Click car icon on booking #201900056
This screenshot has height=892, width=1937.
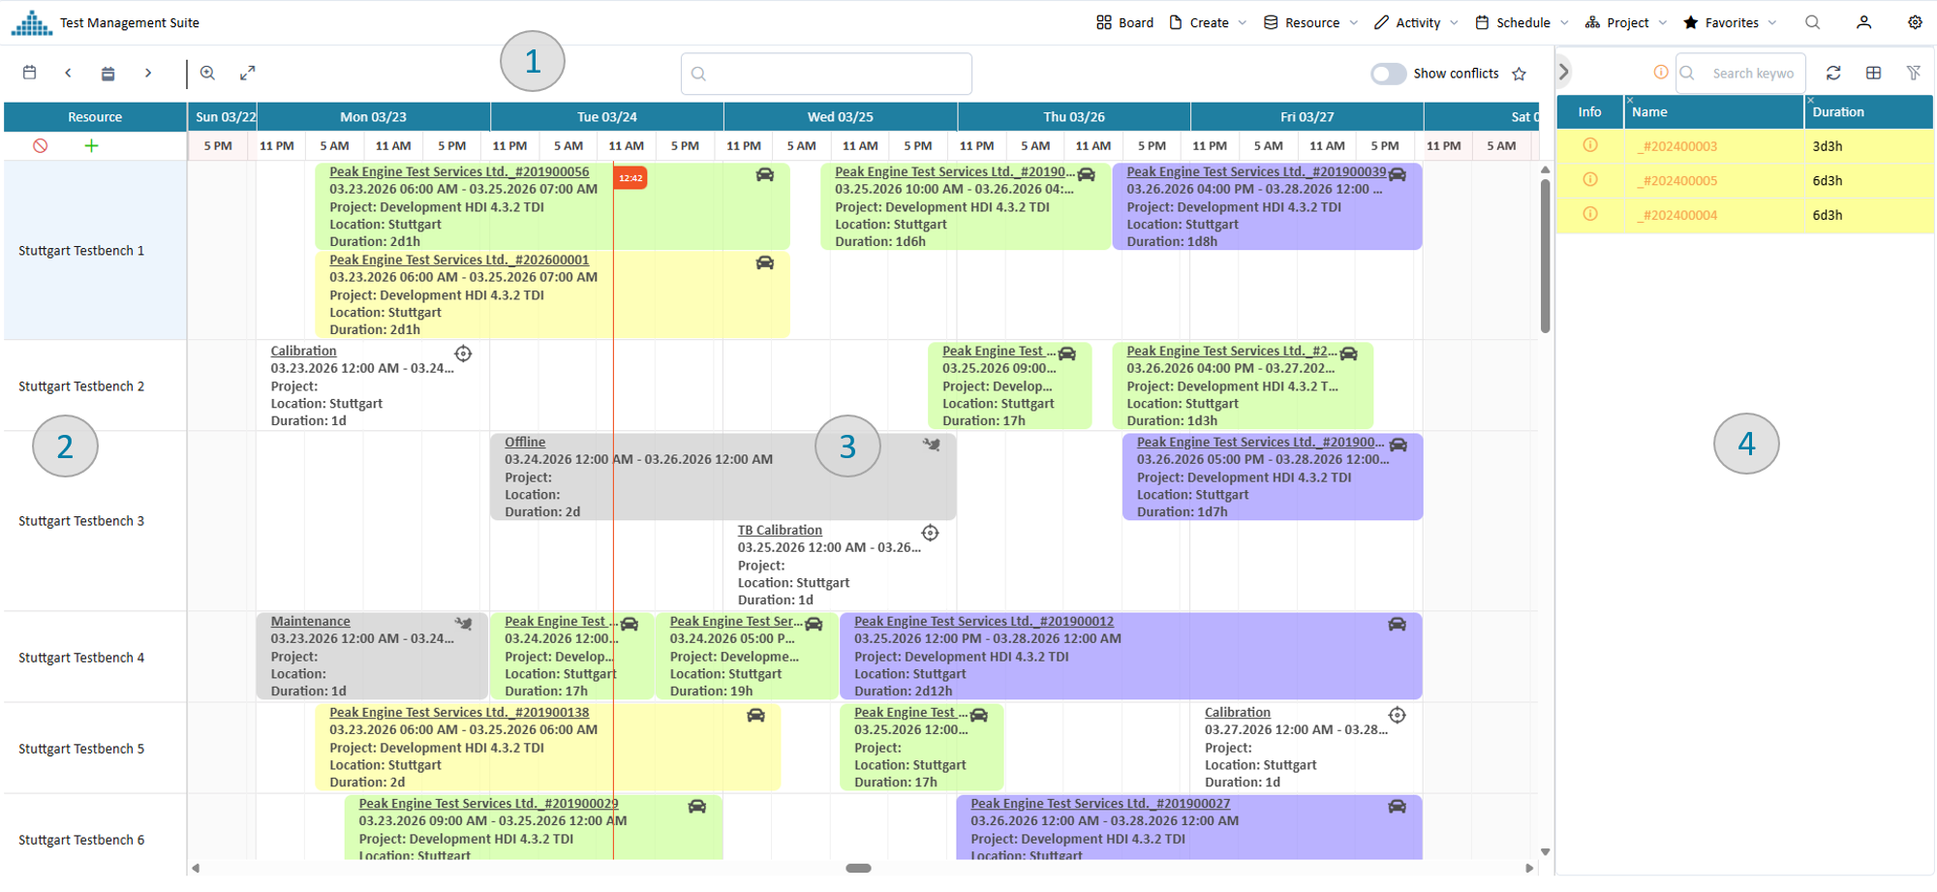pos(765,174)
